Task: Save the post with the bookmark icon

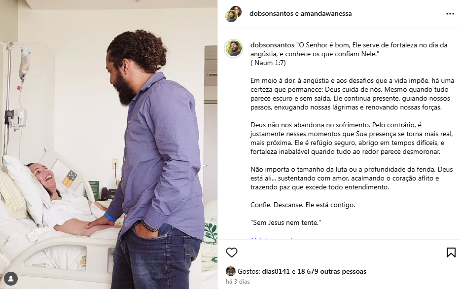Action: tap(451, 253)
